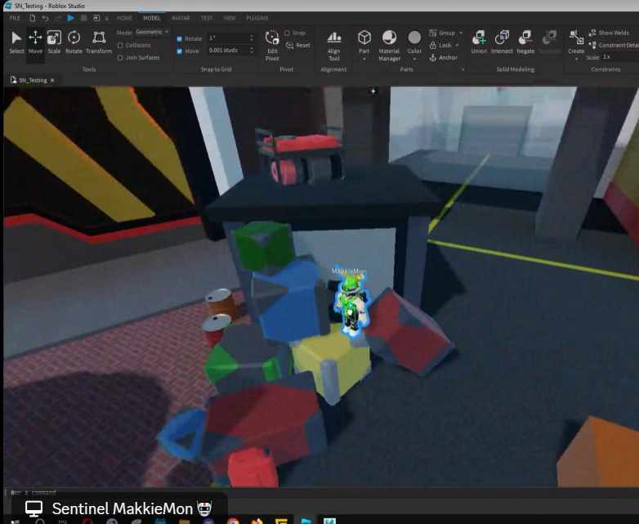639x524 pixels.
Task: Undo the last action
Action: [45, 18]
